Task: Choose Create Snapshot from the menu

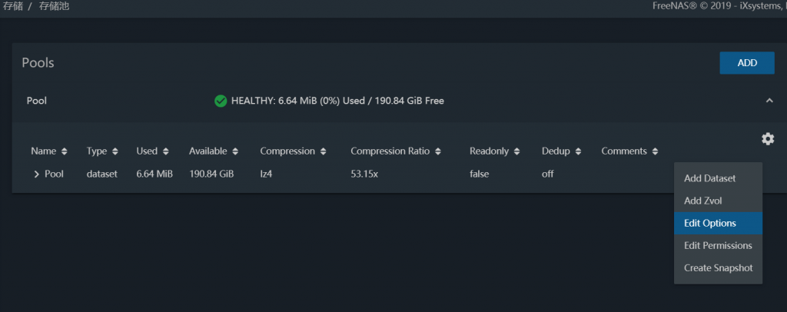Action: tap(718, 268)
